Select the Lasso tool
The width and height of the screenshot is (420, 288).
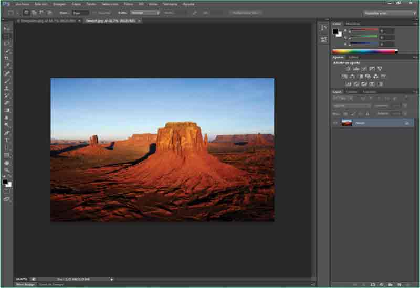[x=7, y=44]
